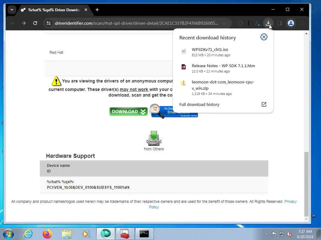
Task: Select the PCI\VEN_1b36&DEV_0100 hardware ID
Action: pos(88,187)
